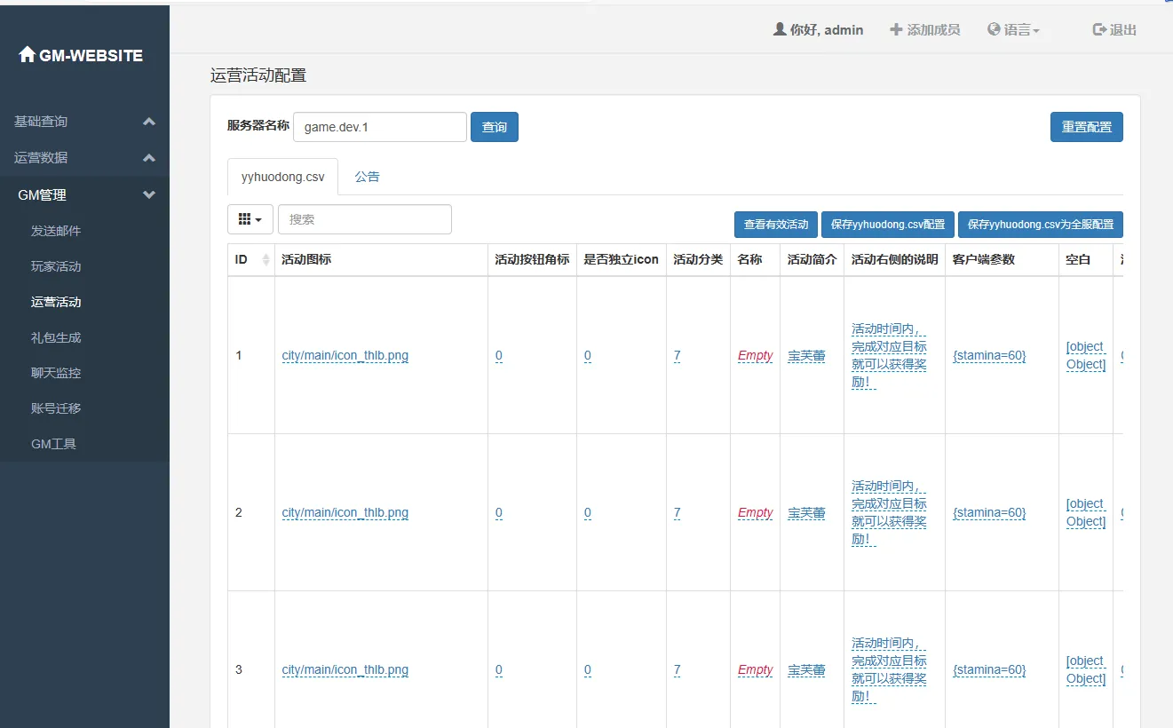Open 账号迁移 in the sidebar

click(x=56, y=408)
